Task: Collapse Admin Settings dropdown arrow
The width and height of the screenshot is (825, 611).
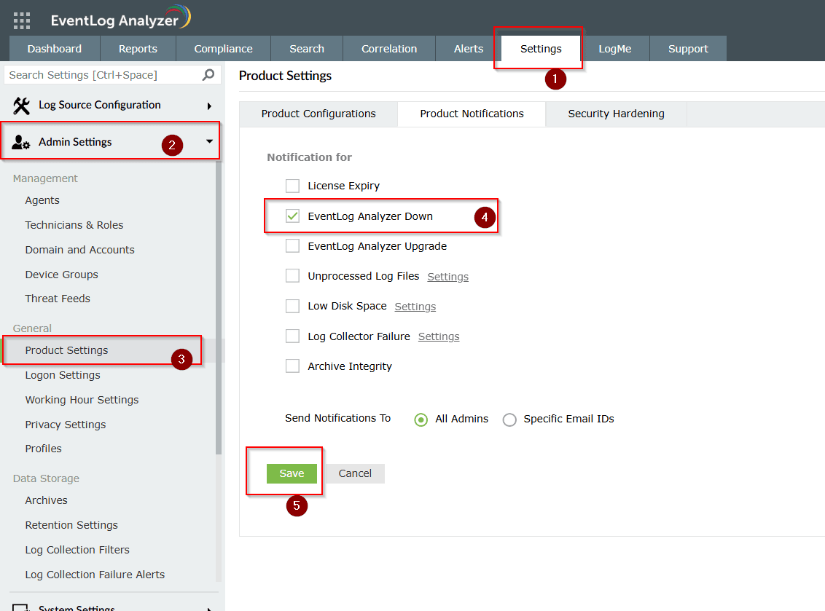Action: (209, 141)
